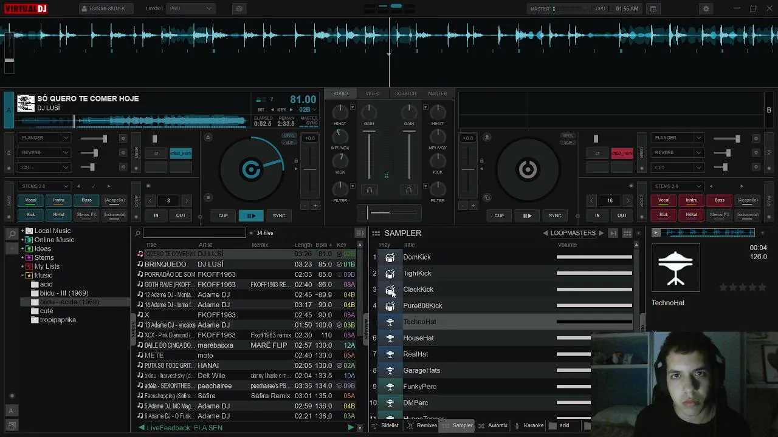Trigger the TightKick sample icon
Screen dimensions: 778x437
click(x=390, y=274)
